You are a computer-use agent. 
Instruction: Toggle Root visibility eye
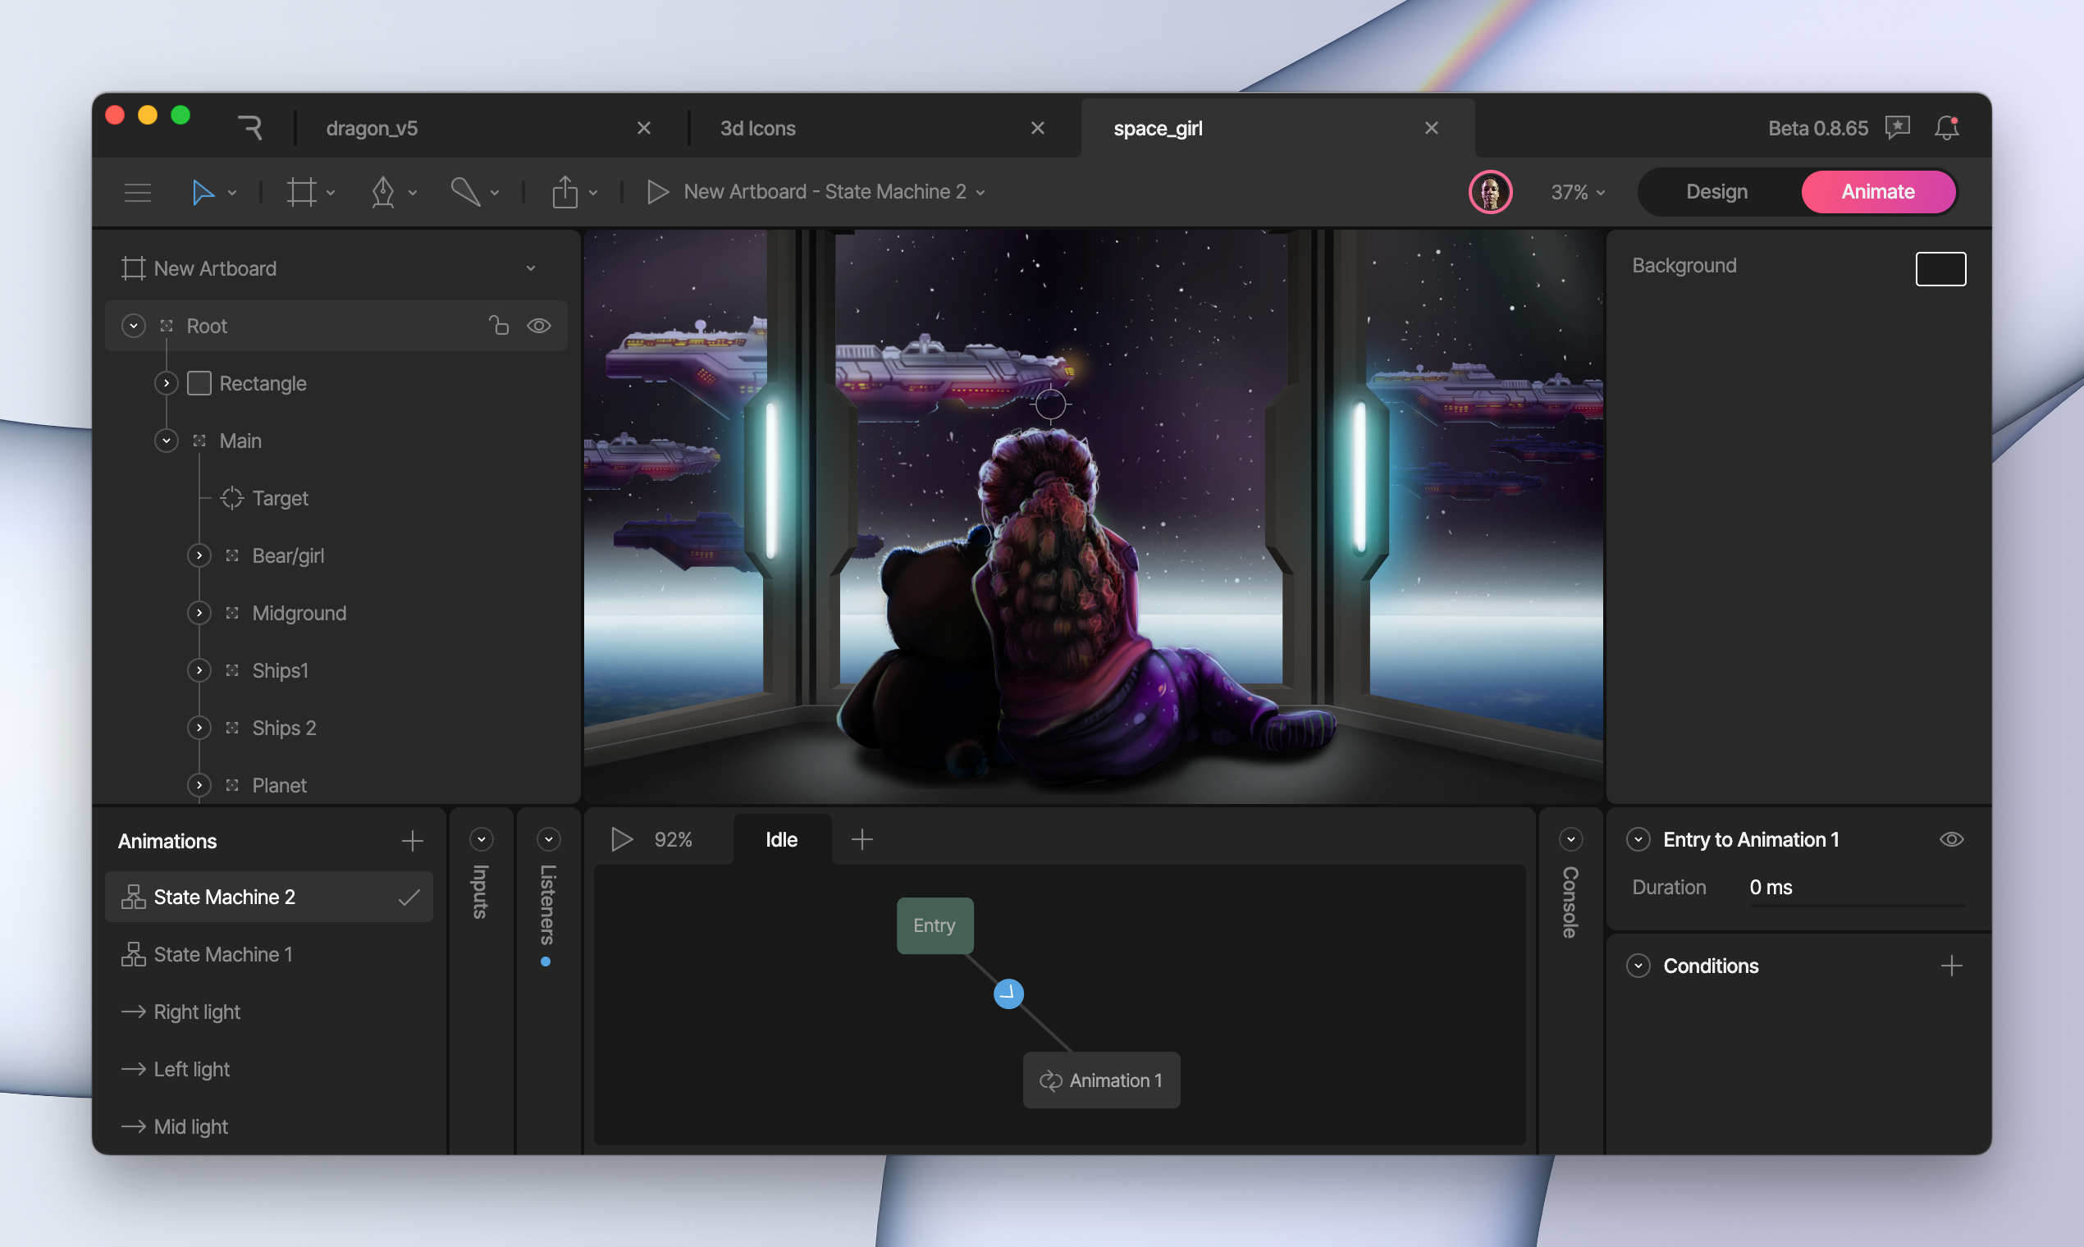point(539,325)
